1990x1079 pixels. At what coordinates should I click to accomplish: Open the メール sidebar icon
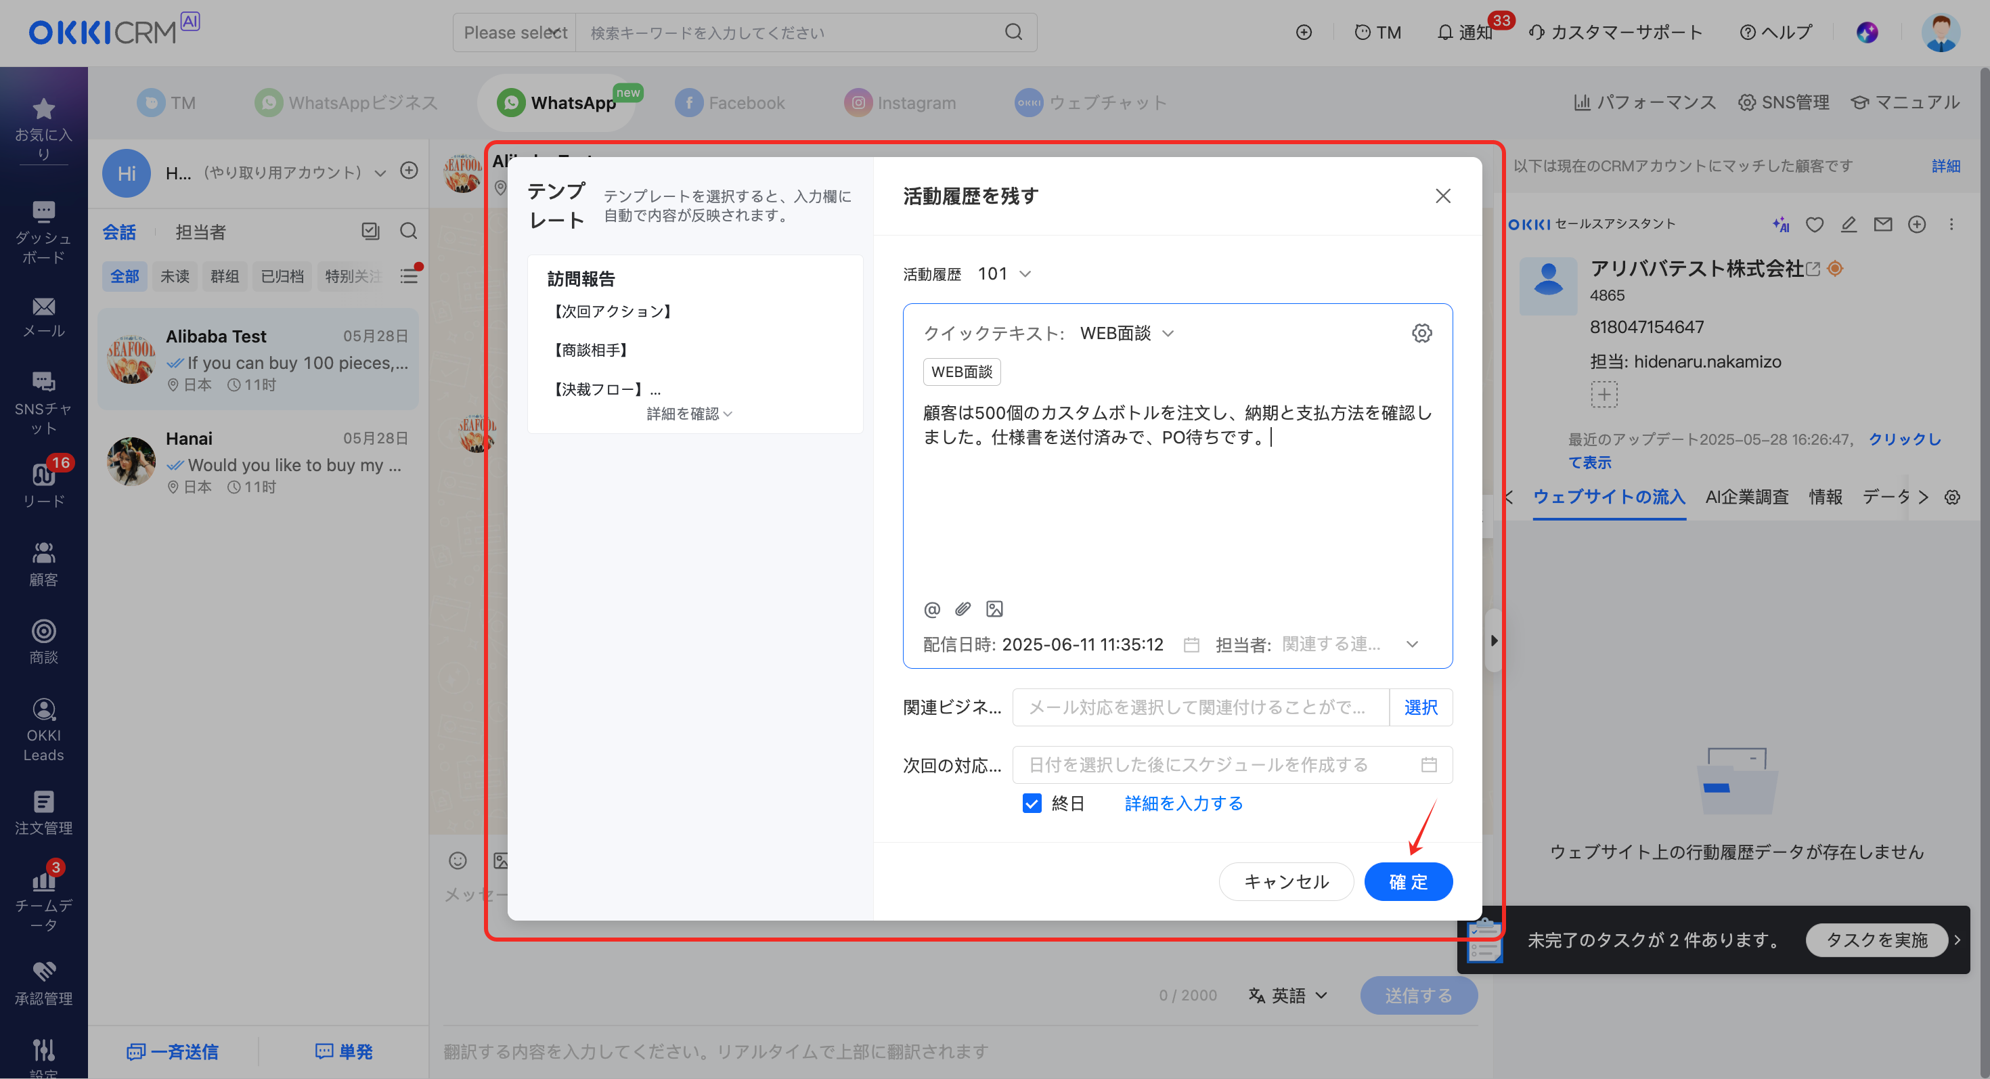coord(43,317)
